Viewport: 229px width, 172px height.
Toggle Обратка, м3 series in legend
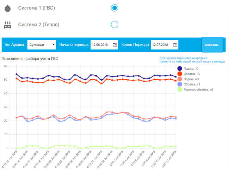pos(189,84)
